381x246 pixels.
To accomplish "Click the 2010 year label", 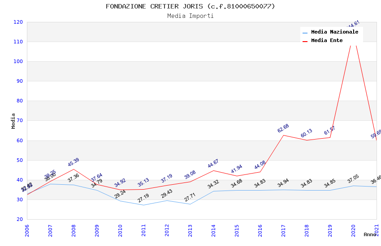I will click(x=120, y=230).
